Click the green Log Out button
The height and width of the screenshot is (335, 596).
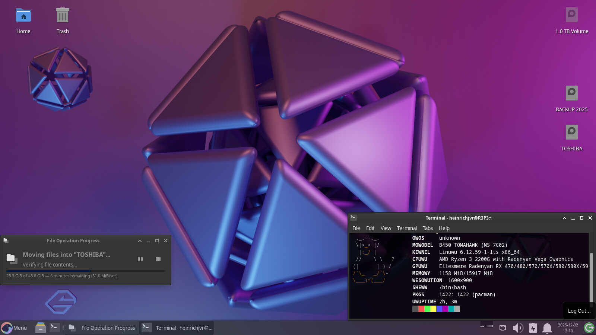(589, 328)
